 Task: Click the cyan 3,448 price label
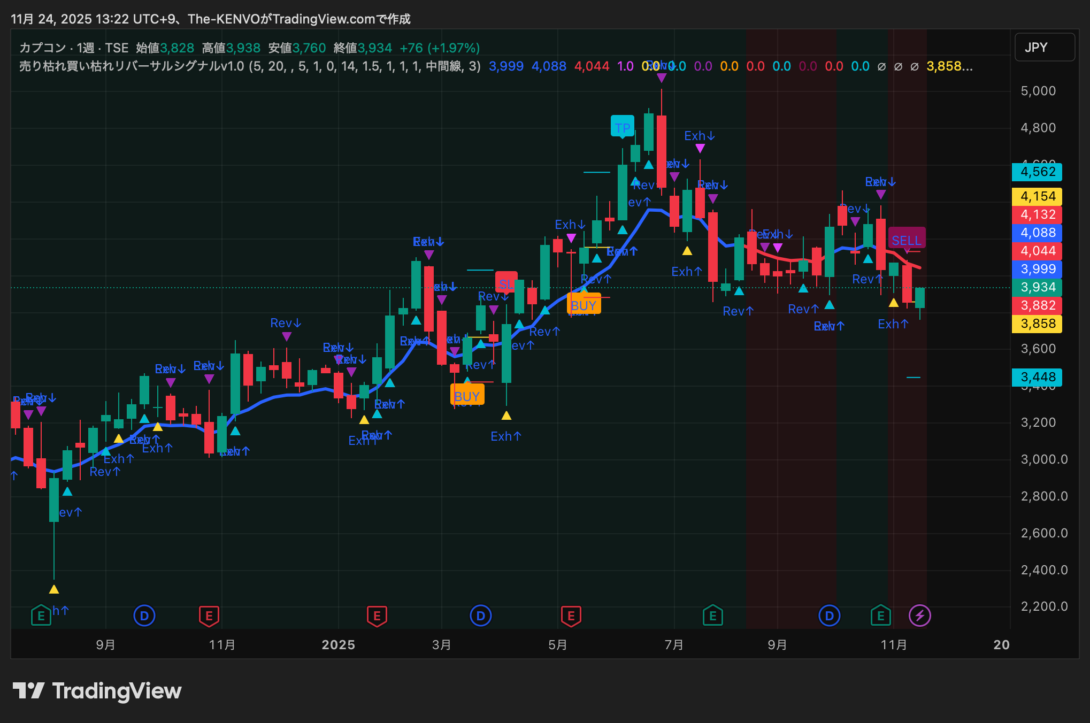click(x=1037, y=377)
